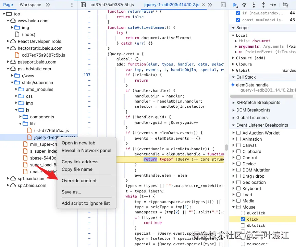Collapse Event Listener Breakpoints section
The height and width of the screenshot is (247, 296).
233,125
